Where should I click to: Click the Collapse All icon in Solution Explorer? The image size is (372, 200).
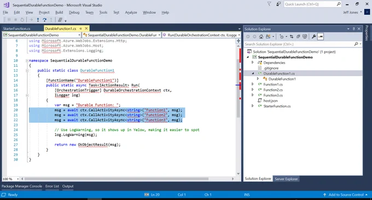(x=298, y=37)
